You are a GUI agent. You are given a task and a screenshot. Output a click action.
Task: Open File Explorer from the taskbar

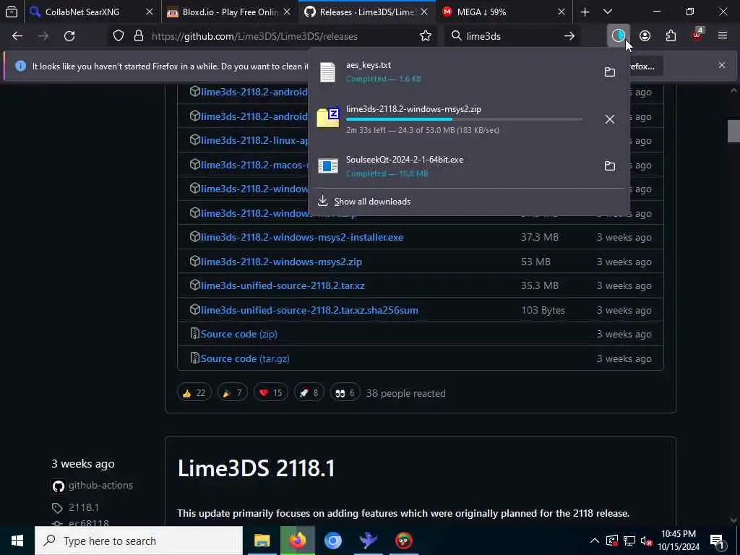pyautogui.click(x=262, y=541)
